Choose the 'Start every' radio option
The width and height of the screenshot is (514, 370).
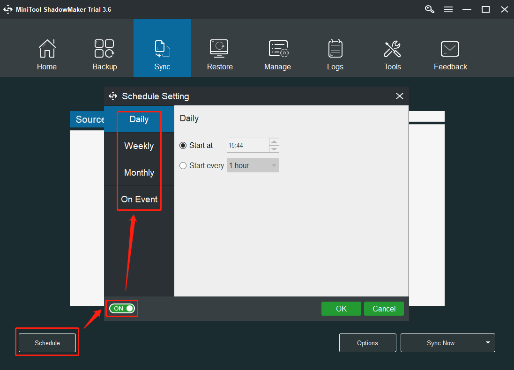pyautogui.click(x=183, y=166)
